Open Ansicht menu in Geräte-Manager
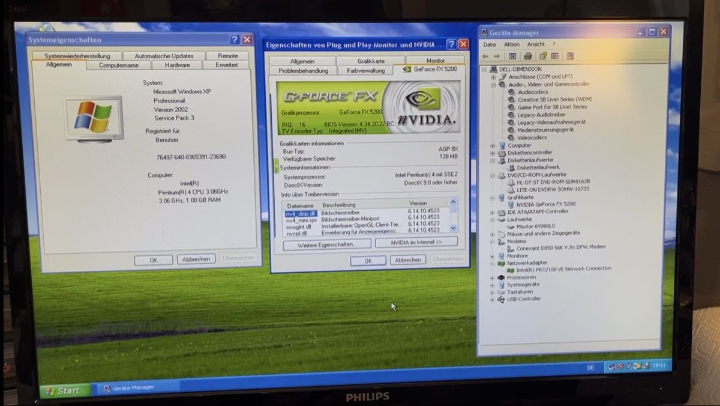The image size is (720, 406). coord(536,44)
